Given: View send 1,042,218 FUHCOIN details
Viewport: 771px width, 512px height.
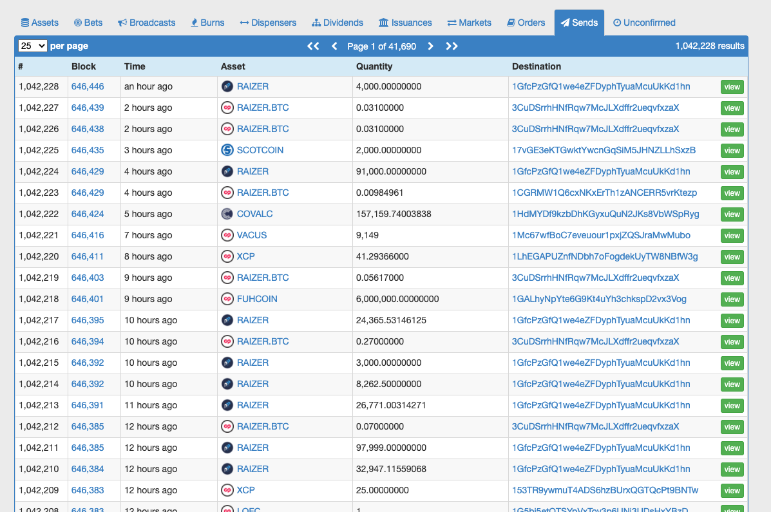Looking at the screenshot, I should [732, 299].
